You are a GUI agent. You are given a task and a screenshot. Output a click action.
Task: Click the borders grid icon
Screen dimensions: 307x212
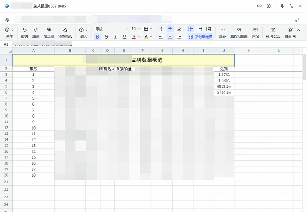point(146,29)
